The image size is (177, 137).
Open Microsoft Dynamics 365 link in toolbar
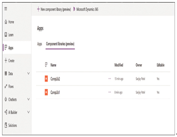coord(86,9)
